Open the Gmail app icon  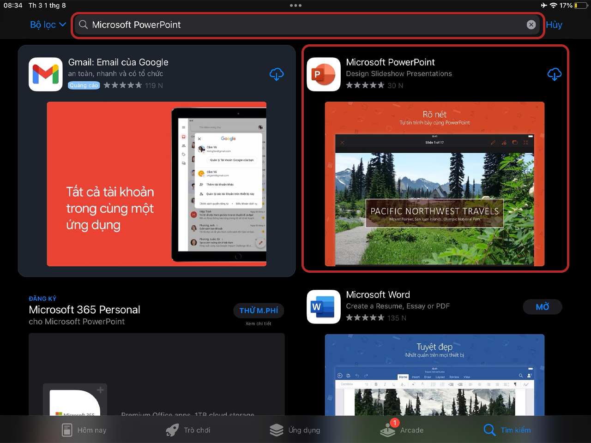pos(45,74)
